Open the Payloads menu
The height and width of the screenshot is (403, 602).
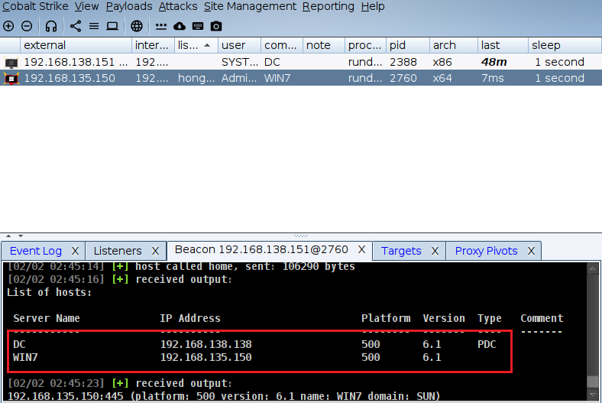(x=129, y=7)
